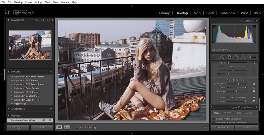Image resolution: width=264 pixels, height=135 pixels.
Task: Add a new preset with plus icon
Action: (51, 72)
